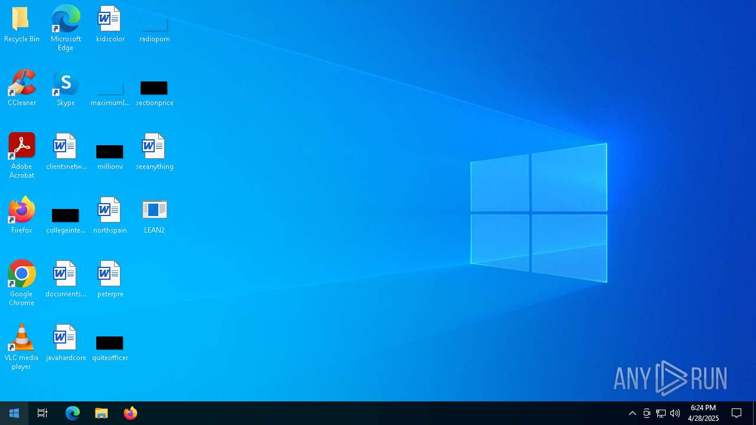Select the Firefox desktop shortcut

click(21, 215)
